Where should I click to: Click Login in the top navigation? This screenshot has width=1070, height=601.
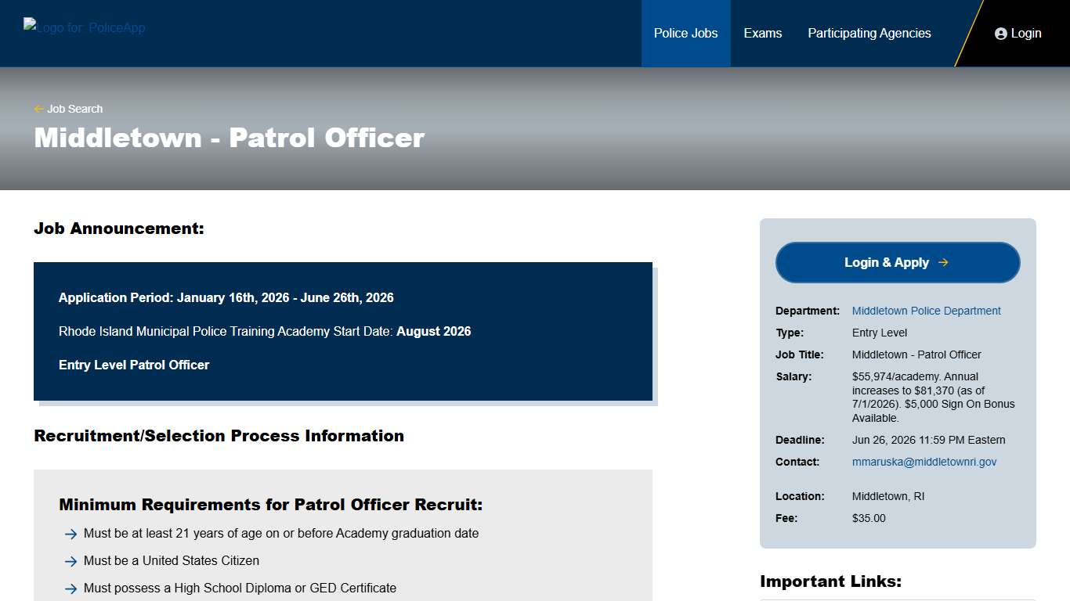click(1025, 33)
